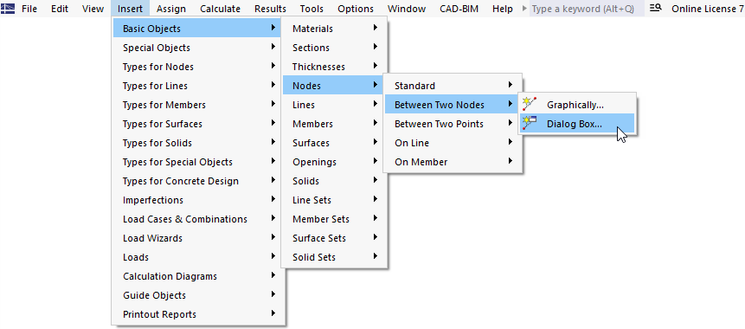
Task: Click the search options icon beside keyword field
Action: [x=655, y=8]
